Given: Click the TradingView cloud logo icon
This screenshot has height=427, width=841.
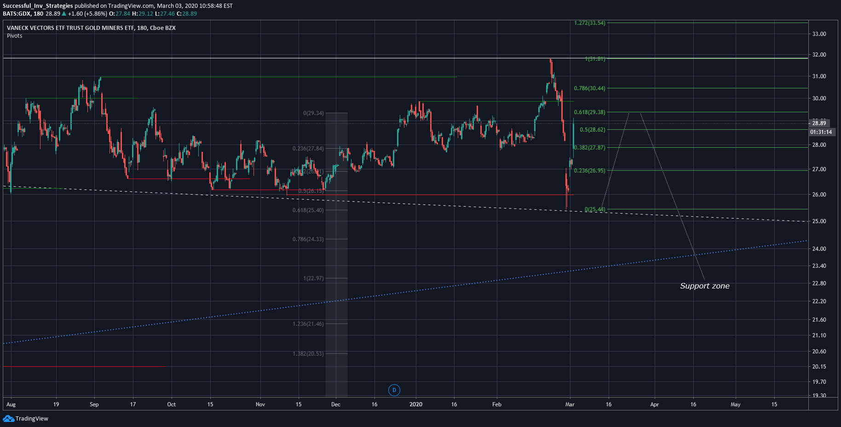Looking at the screenshot, I should 8,419.
